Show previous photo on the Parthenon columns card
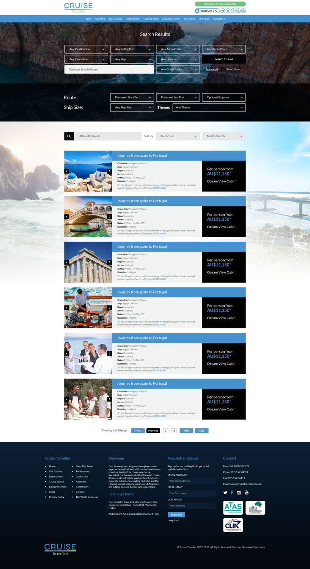310x569 pixels. coord(67,262)
